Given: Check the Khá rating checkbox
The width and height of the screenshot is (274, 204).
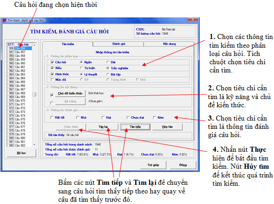Looking at the screenshot, I should pos(77,118).
